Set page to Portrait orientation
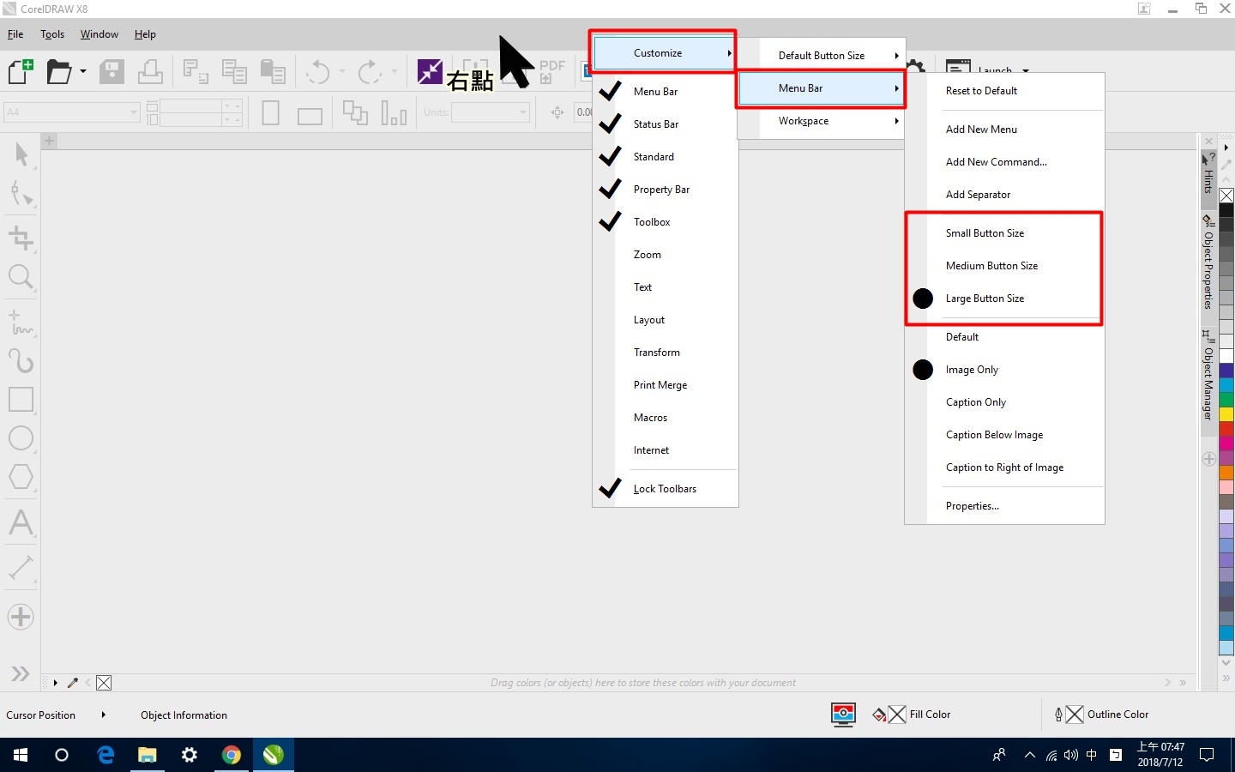 click(x=271, y=113)
